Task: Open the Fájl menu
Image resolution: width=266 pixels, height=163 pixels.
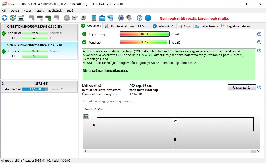Action: click(x=4, y=11)
